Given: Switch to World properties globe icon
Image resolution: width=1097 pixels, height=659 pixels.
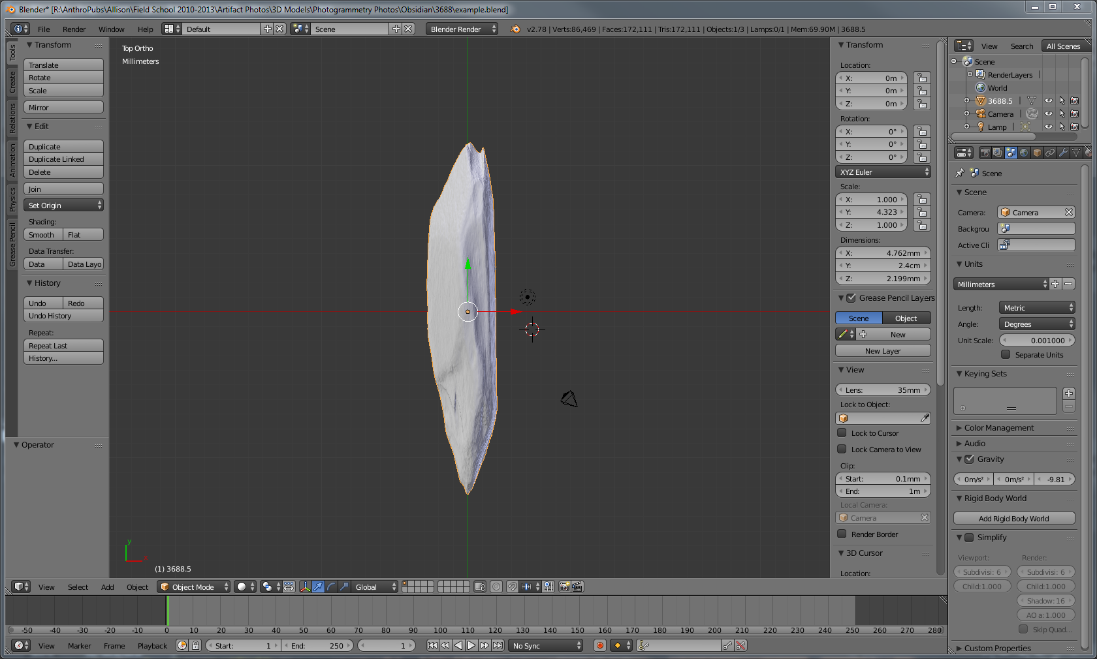Looking at the screenshot, I should click(1024, 153).
